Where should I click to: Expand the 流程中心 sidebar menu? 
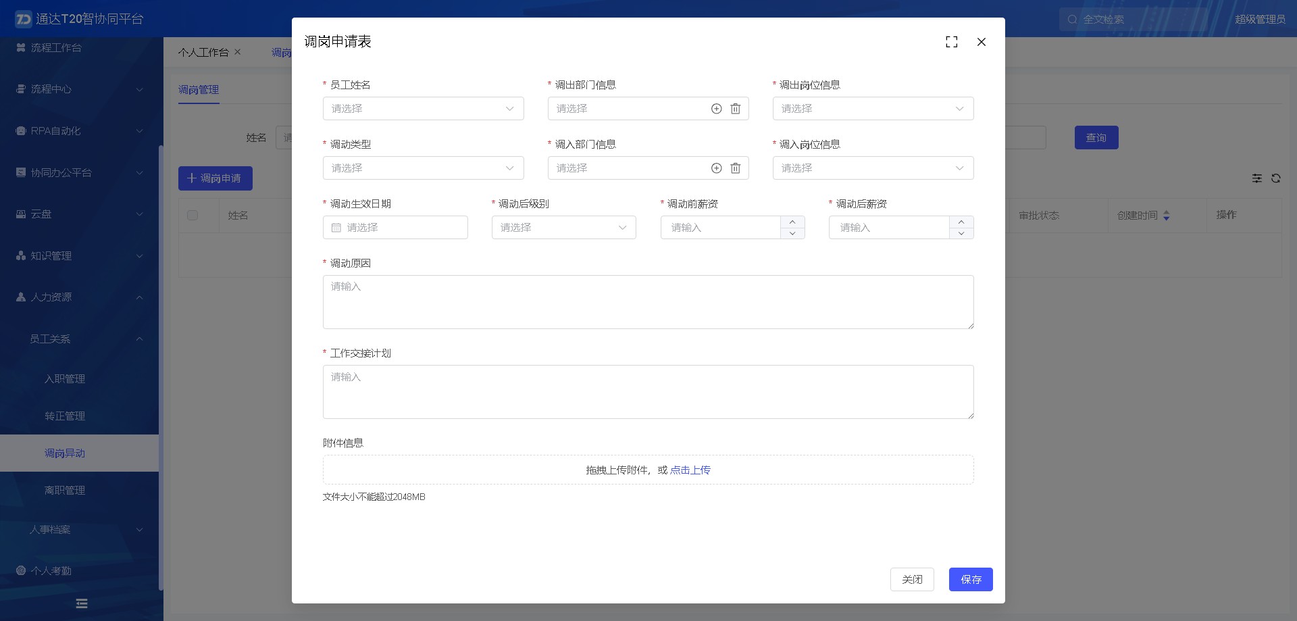(140, 89)
